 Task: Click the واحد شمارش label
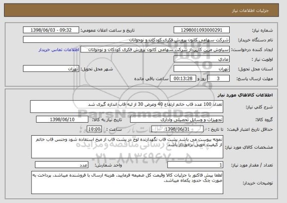point(108,165)
